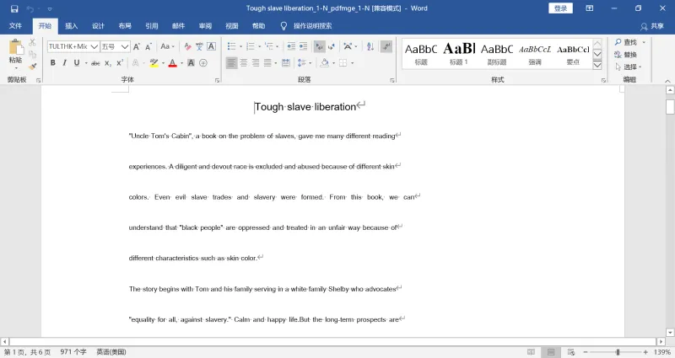
Task: Toggle Subscript formatting
Action: click(x=108, y=63)
